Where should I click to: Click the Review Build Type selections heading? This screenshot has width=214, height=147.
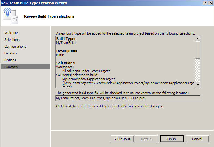[49, 16]
